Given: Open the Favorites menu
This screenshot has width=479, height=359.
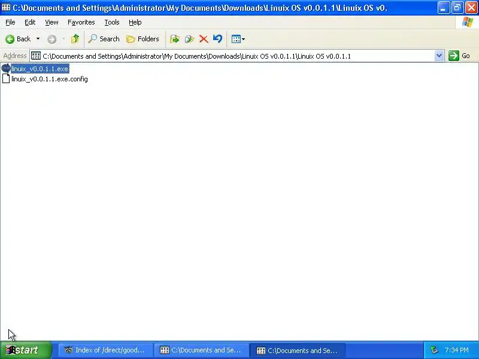Looking at the screenshot, I should pyautogui.click(x=81, y=22).
